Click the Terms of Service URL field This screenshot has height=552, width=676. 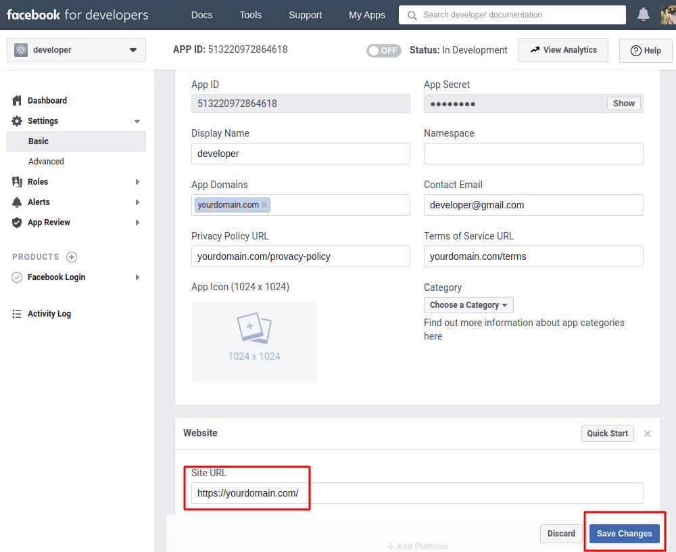tap(533, 256)
